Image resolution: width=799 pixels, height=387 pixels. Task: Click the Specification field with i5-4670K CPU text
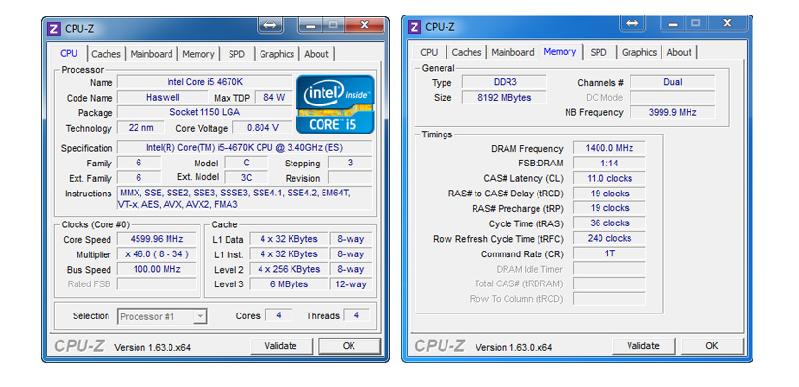pos(245,148)
